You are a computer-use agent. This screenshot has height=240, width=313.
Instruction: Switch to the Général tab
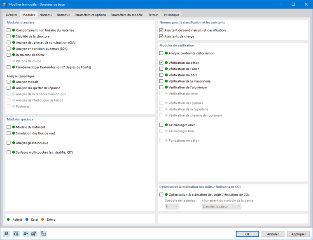point(12,15)
